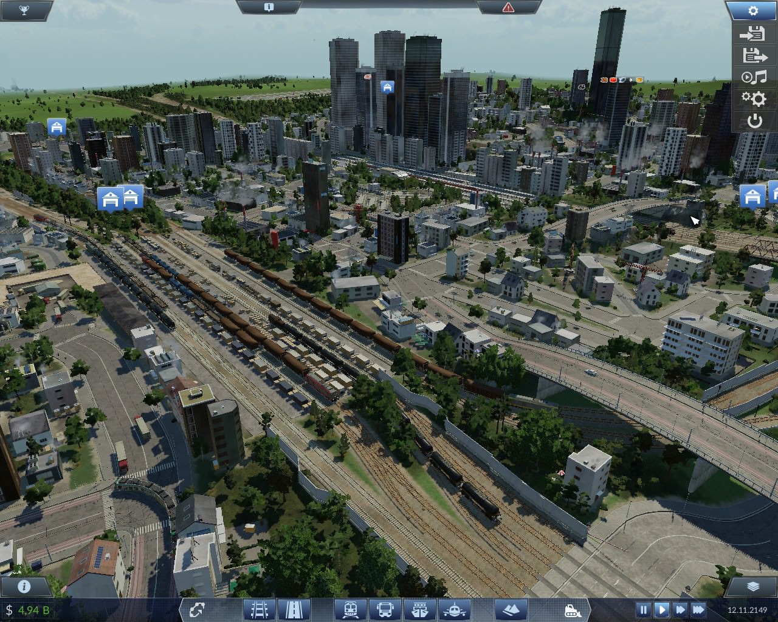Image resolution: width=778 pixels, height=622 pixels.
Task: Open the bus menu
Action: pos(385,609)
